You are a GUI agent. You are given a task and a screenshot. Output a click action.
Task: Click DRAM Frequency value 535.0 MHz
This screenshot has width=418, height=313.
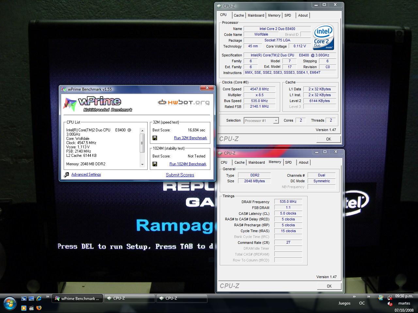(288, 201)
